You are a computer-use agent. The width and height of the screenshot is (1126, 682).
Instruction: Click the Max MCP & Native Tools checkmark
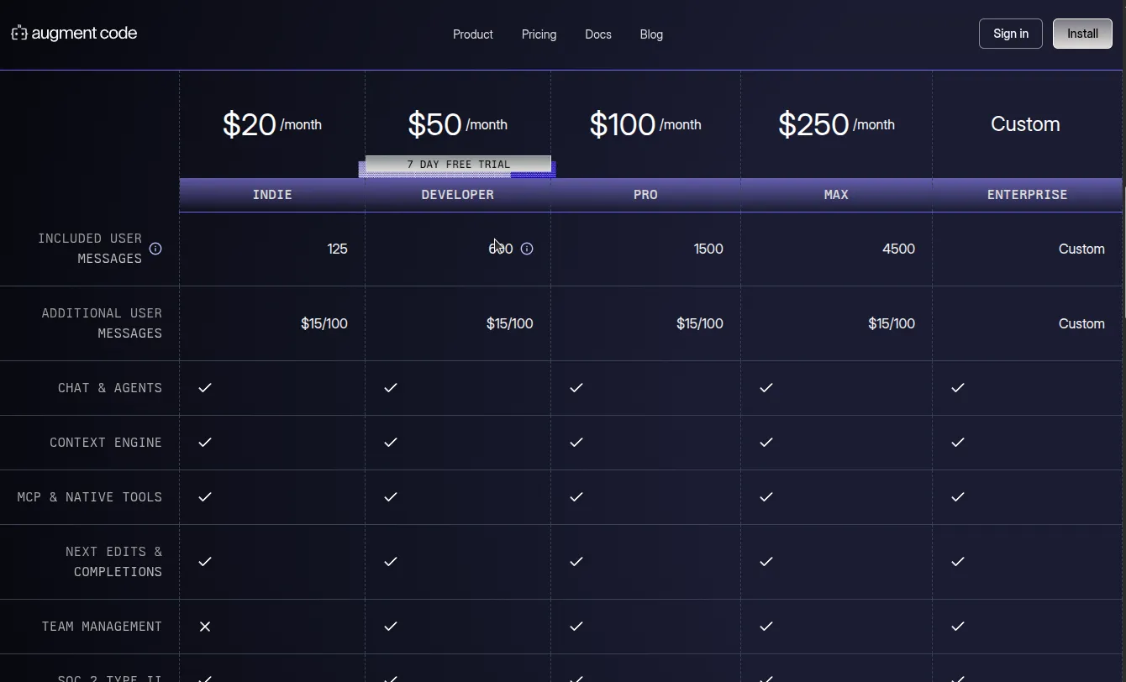coord(766,496)
